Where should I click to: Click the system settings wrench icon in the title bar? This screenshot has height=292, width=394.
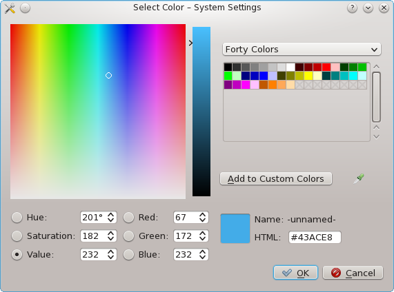pos(10,8)
